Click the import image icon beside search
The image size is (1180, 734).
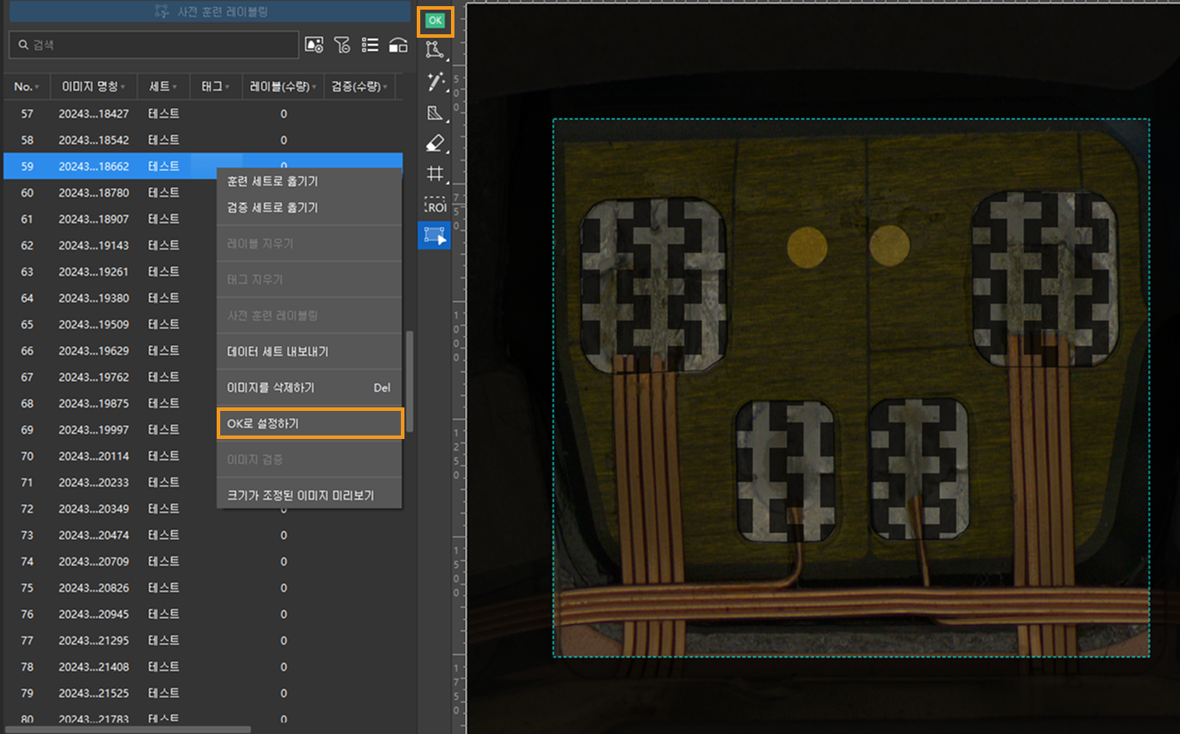click(314, 45)
